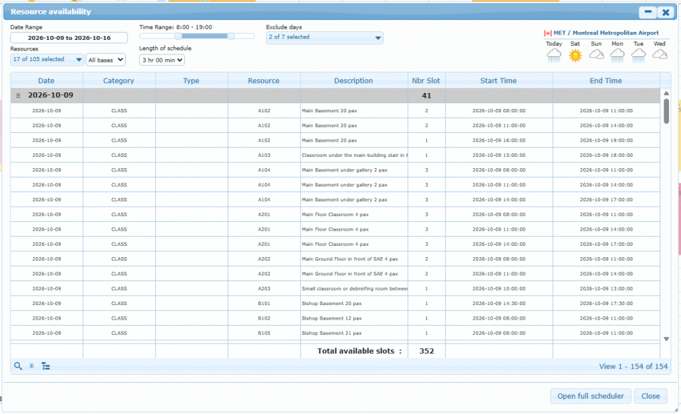Click the group total 41 slots cell
Screen dimensions: 681x414
pos(426,96)
